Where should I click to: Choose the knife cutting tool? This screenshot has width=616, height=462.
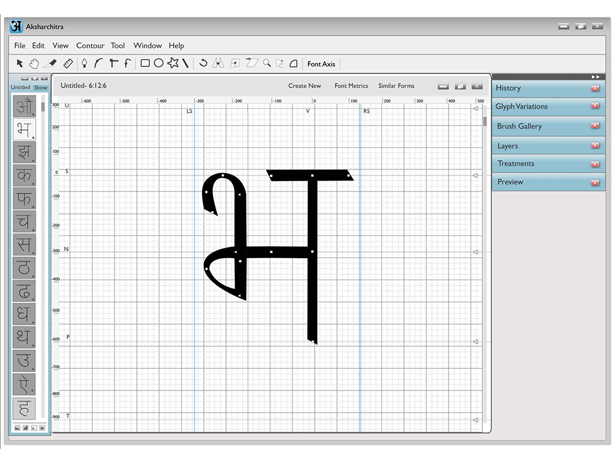[51, 63]
